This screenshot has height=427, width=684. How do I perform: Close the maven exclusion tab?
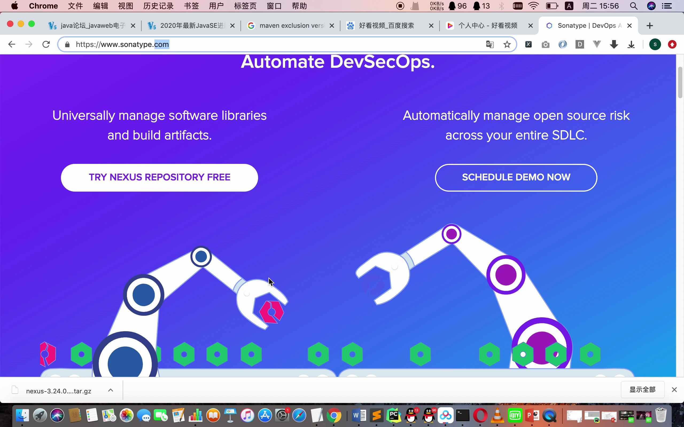tap(332, 26)
